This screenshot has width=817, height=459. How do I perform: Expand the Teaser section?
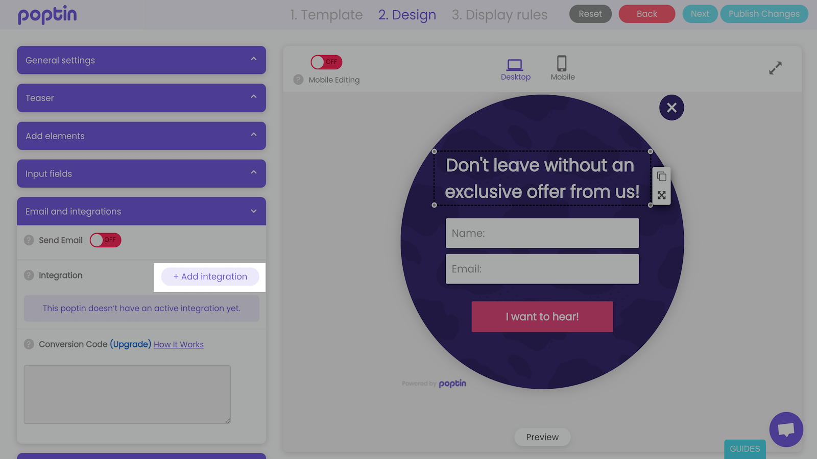[141, 98]
